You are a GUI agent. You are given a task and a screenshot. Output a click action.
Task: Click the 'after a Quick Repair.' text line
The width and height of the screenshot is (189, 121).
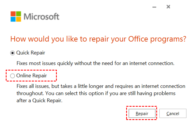40,100
